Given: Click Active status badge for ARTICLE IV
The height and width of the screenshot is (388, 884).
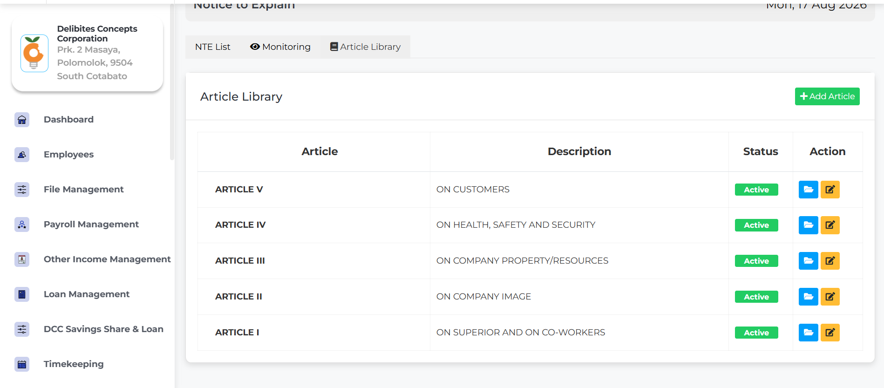Looking at the screenshot, I should [x=756, y=225].
